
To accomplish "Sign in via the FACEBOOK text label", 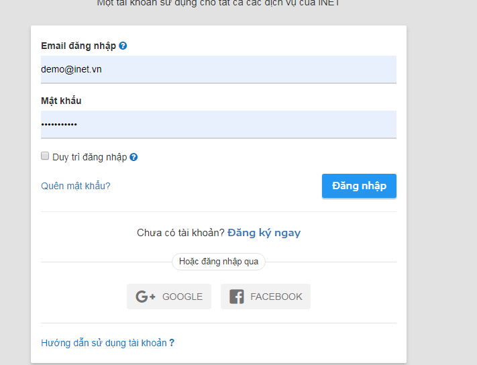I will [x=276, y=297].
